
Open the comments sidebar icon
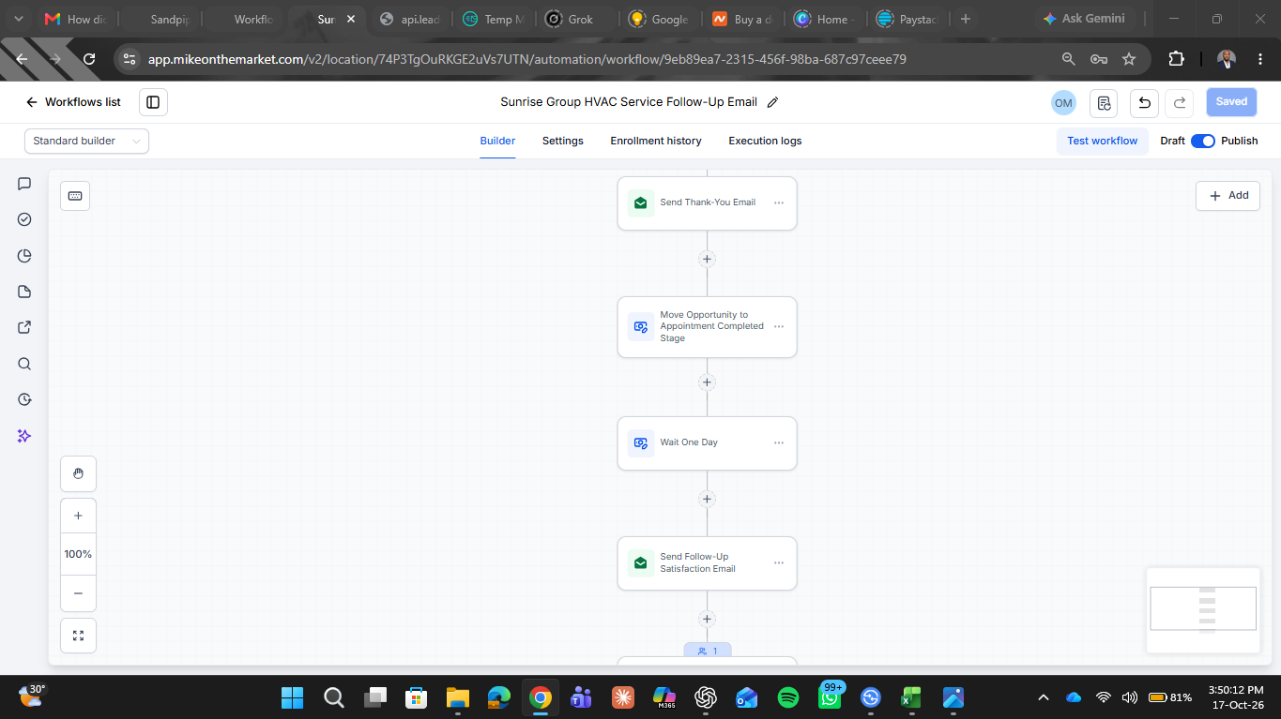[x=24, y=184]
